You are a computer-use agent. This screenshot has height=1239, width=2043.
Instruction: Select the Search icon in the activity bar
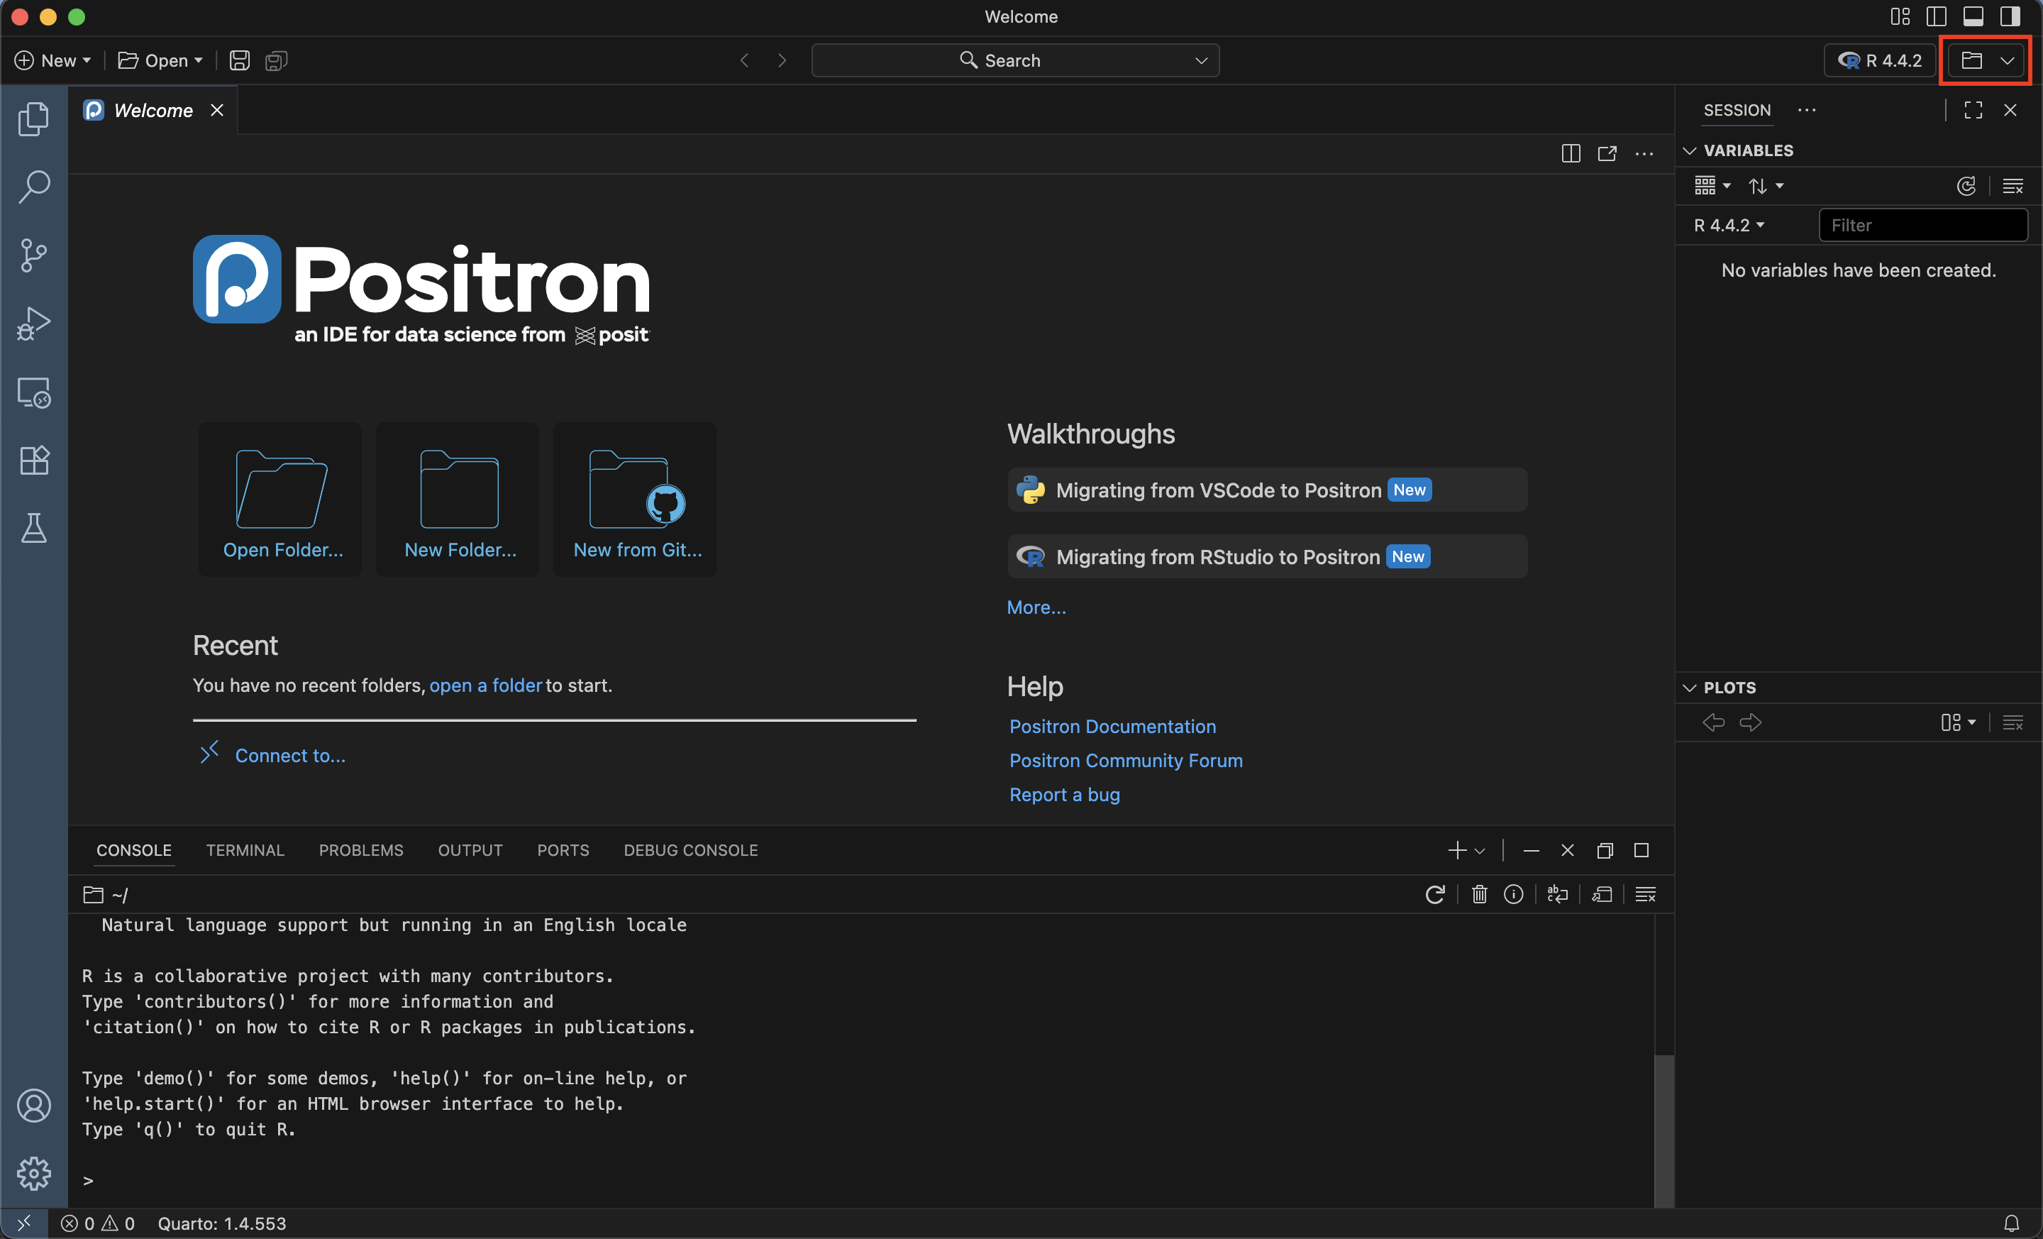33,187
